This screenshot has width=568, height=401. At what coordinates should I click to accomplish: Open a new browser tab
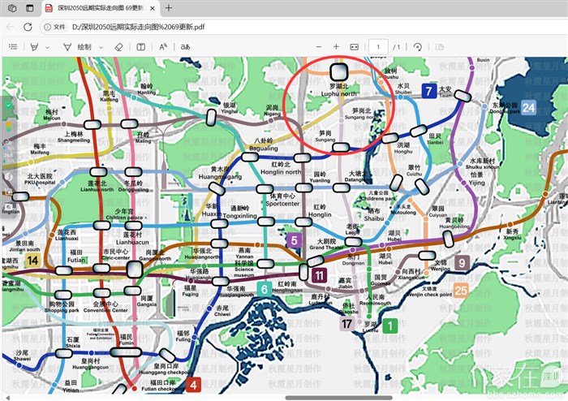[x=169, y=8]
